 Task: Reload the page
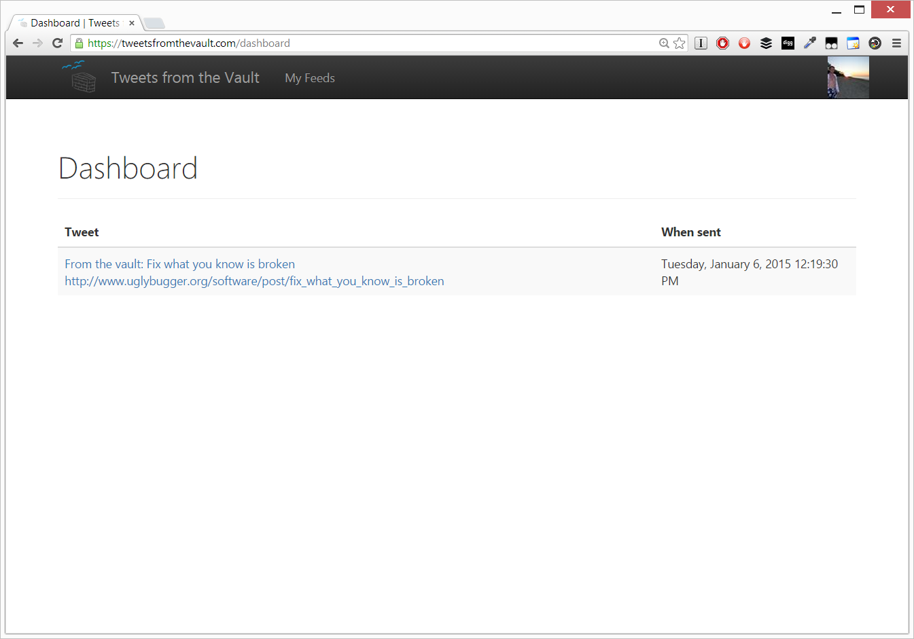coord(58,43)
